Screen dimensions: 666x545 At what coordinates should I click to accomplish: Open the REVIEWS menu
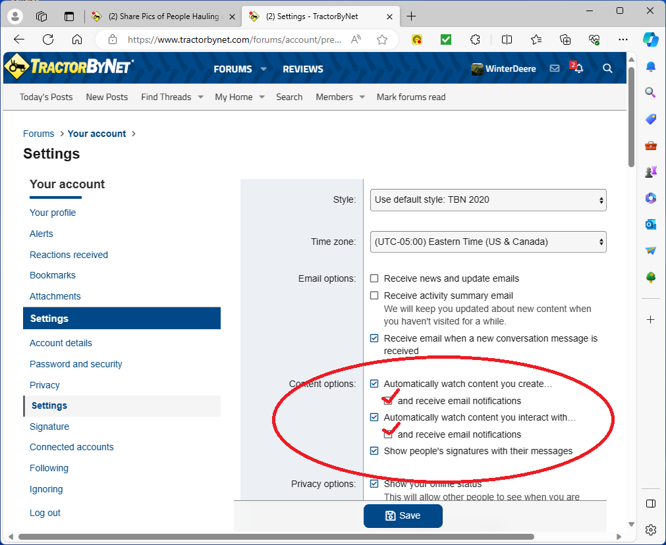click(x=303, y=69)
